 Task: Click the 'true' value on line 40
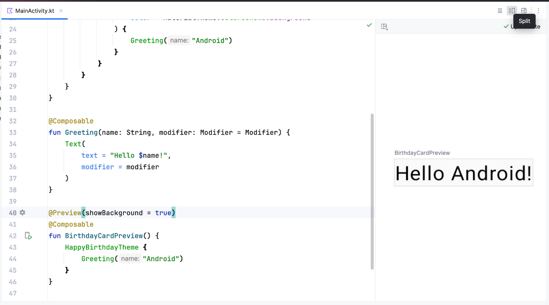[x=163, y=213]
